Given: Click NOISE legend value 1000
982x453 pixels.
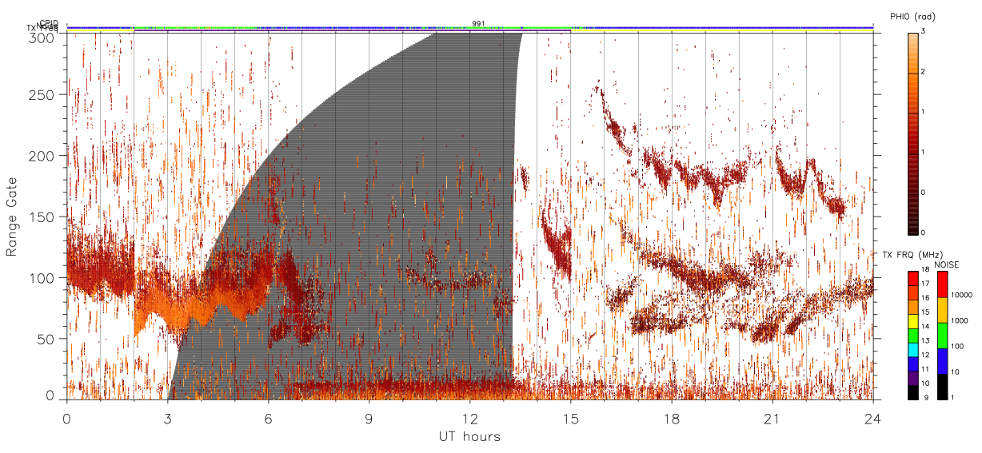Looking at the screenshot, I should pos(960,320).
